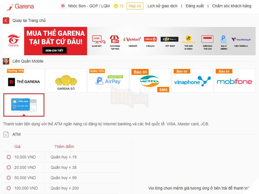Click the Giá column header
The height and width of the screenshot is (194, 259).
point(17,146)
